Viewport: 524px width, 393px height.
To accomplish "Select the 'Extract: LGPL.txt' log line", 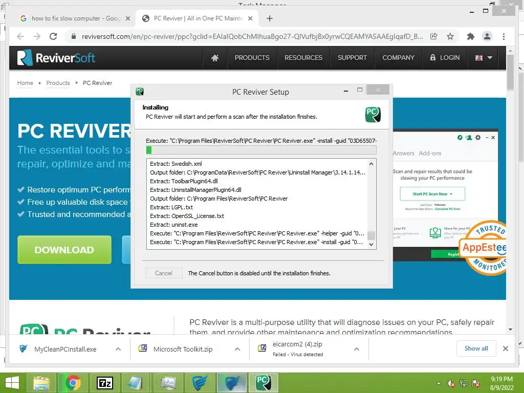I will click(171, 207).
